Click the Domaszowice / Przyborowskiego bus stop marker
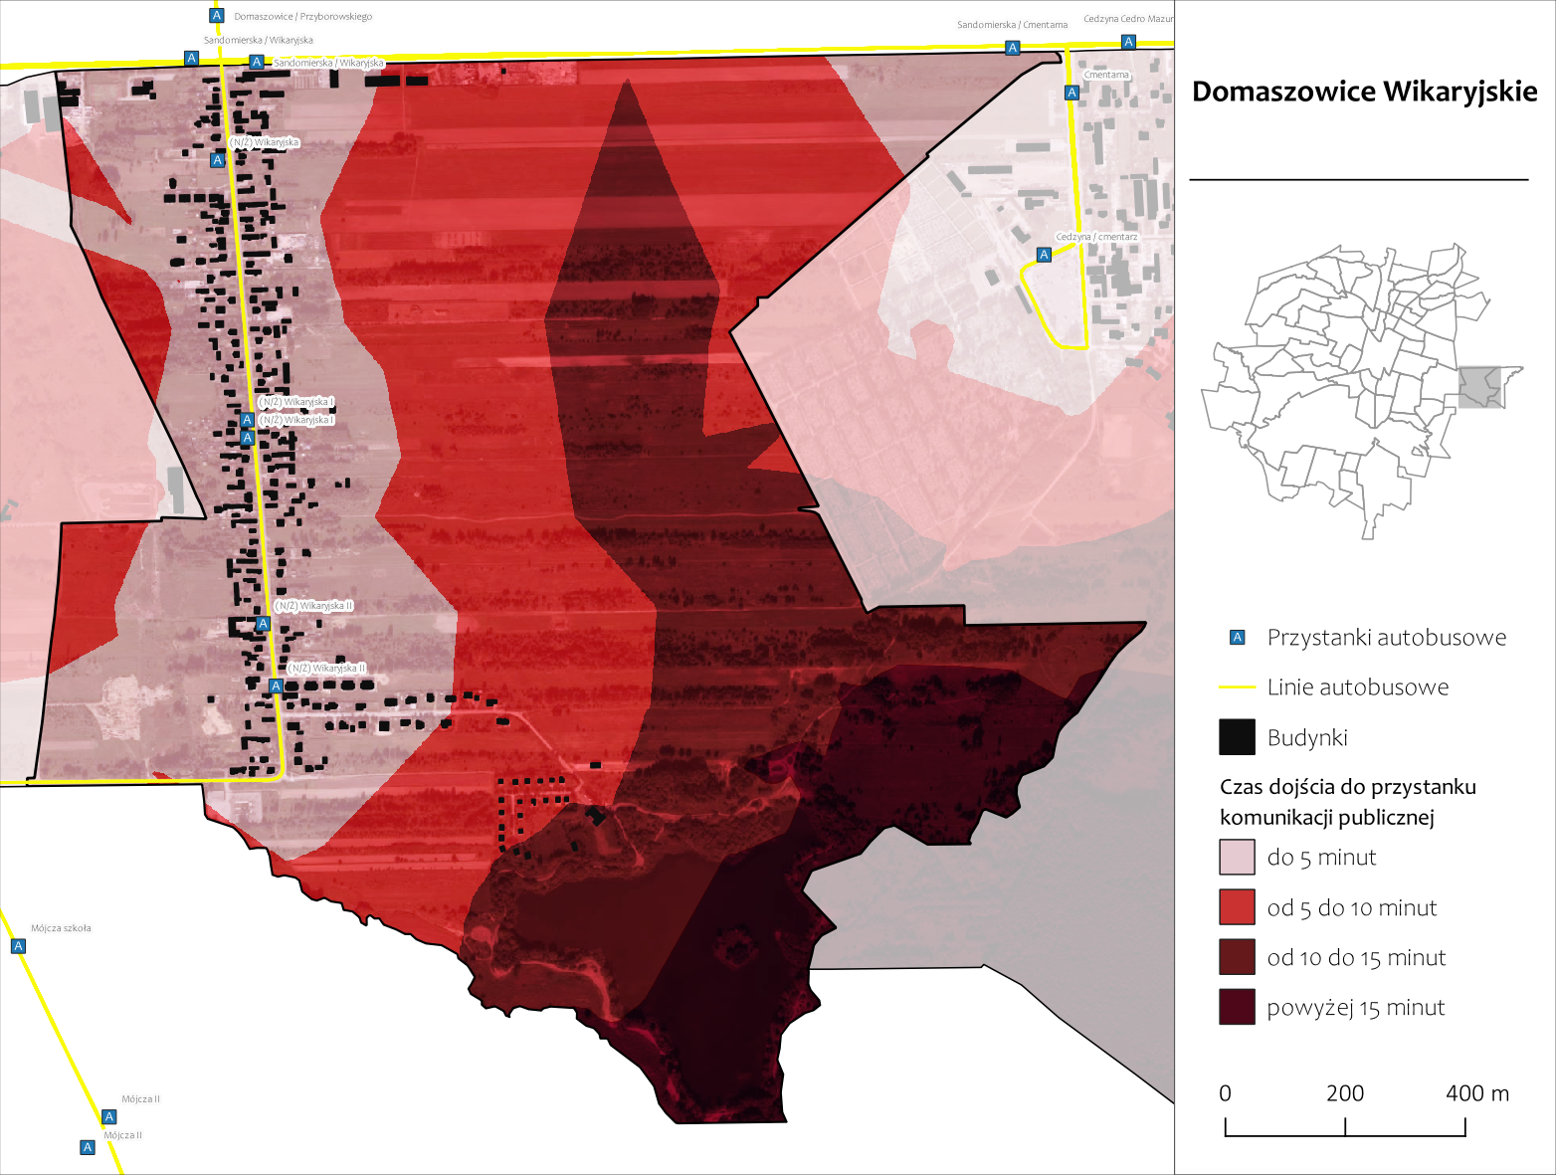 (x=216, y=15)
